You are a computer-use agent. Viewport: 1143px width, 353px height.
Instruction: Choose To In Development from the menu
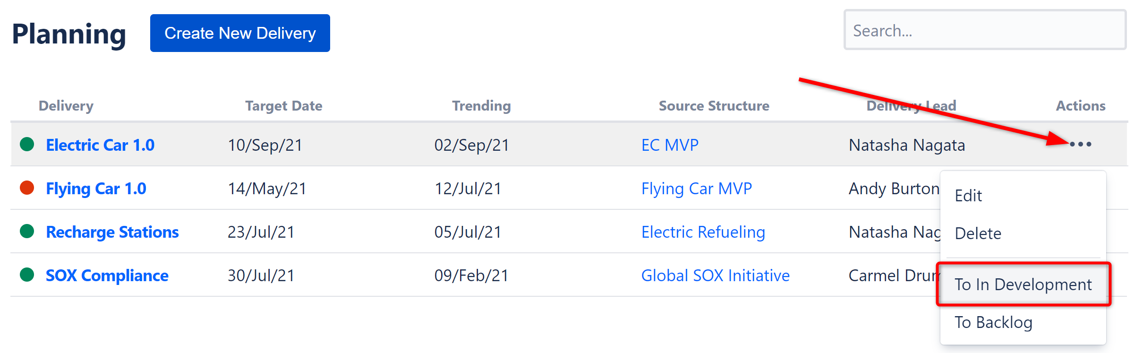point(1023,284)
